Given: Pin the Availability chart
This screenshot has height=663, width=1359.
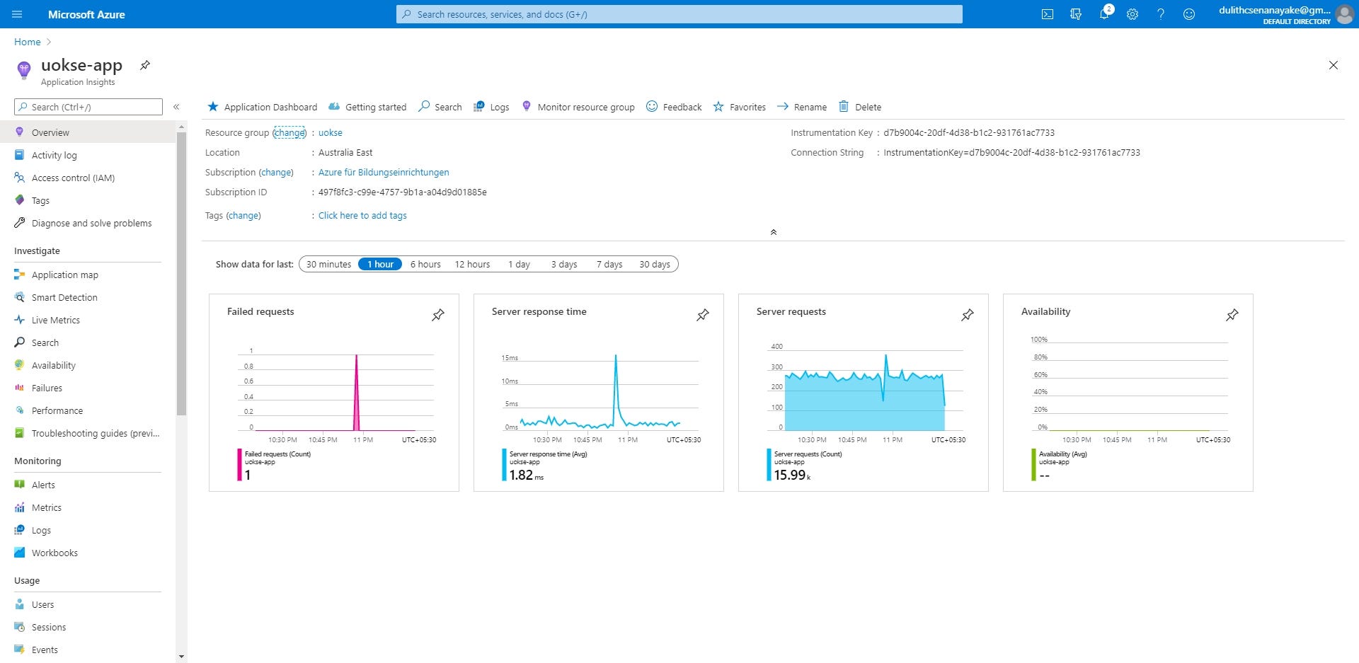Looking at the screenshot, I should [1232, 315].
